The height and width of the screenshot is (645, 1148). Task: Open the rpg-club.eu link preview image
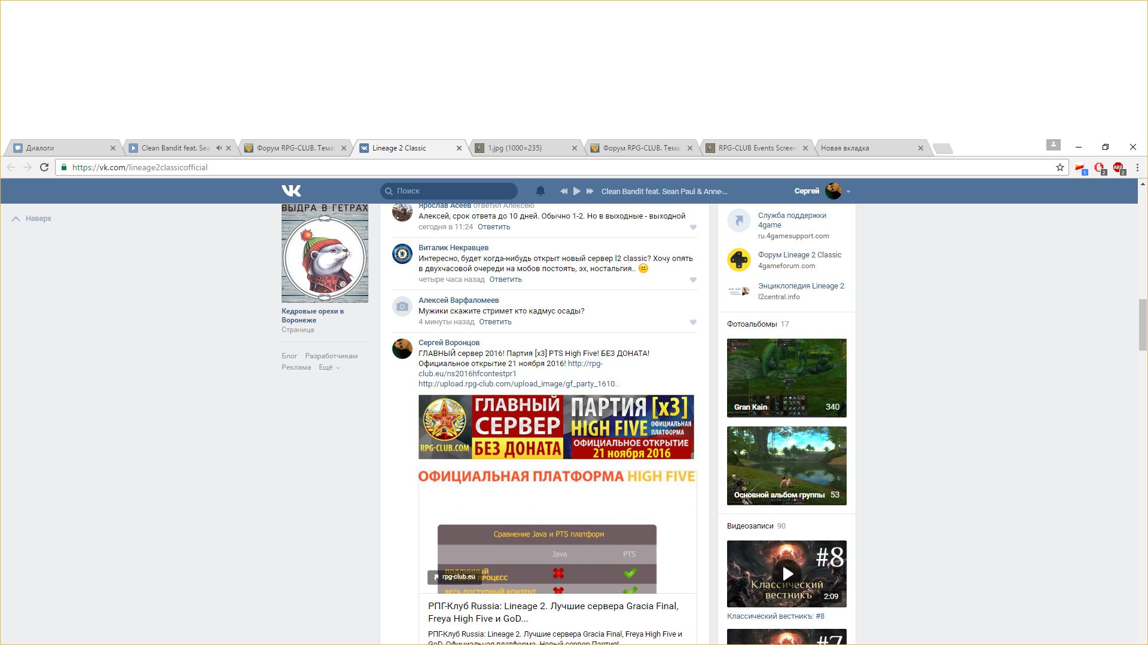(x=558, y=532)
